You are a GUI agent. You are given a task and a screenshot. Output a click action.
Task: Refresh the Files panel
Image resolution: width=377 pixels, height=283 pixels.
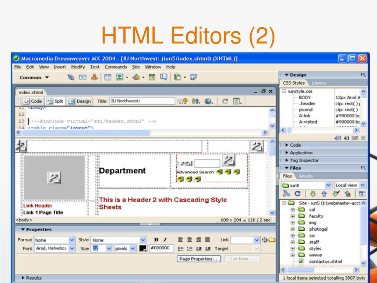pos(297,193)
